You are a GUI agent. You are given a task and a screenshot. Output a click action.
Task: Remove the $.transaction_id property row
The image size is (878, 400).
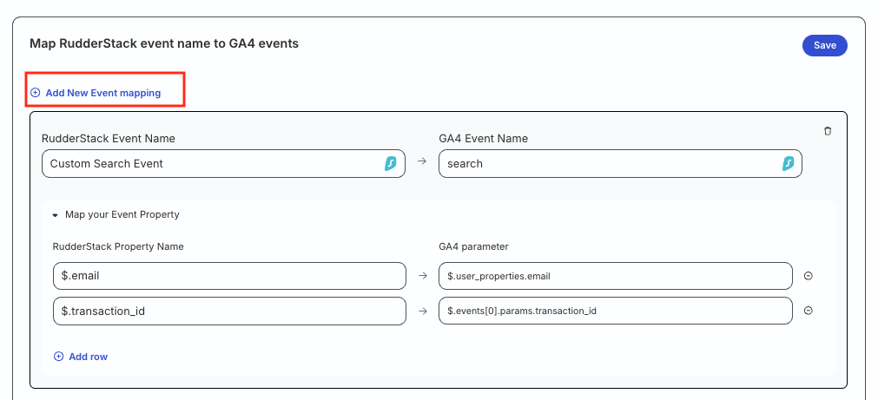click(808, 311)
